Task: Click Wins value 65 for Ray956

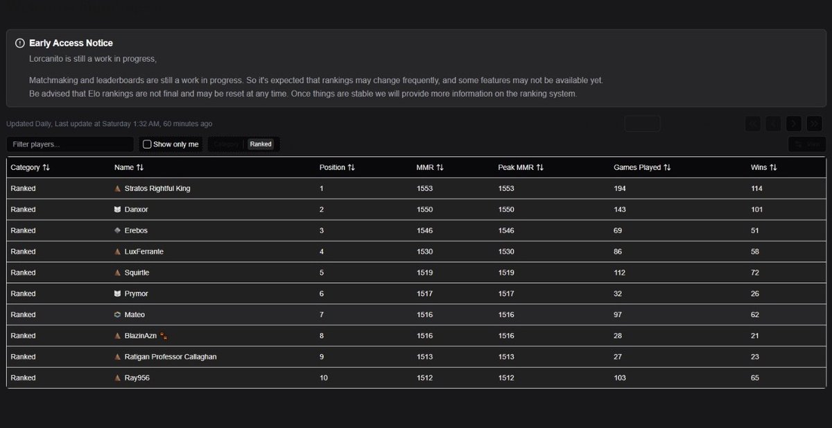Action: (755, 378)
